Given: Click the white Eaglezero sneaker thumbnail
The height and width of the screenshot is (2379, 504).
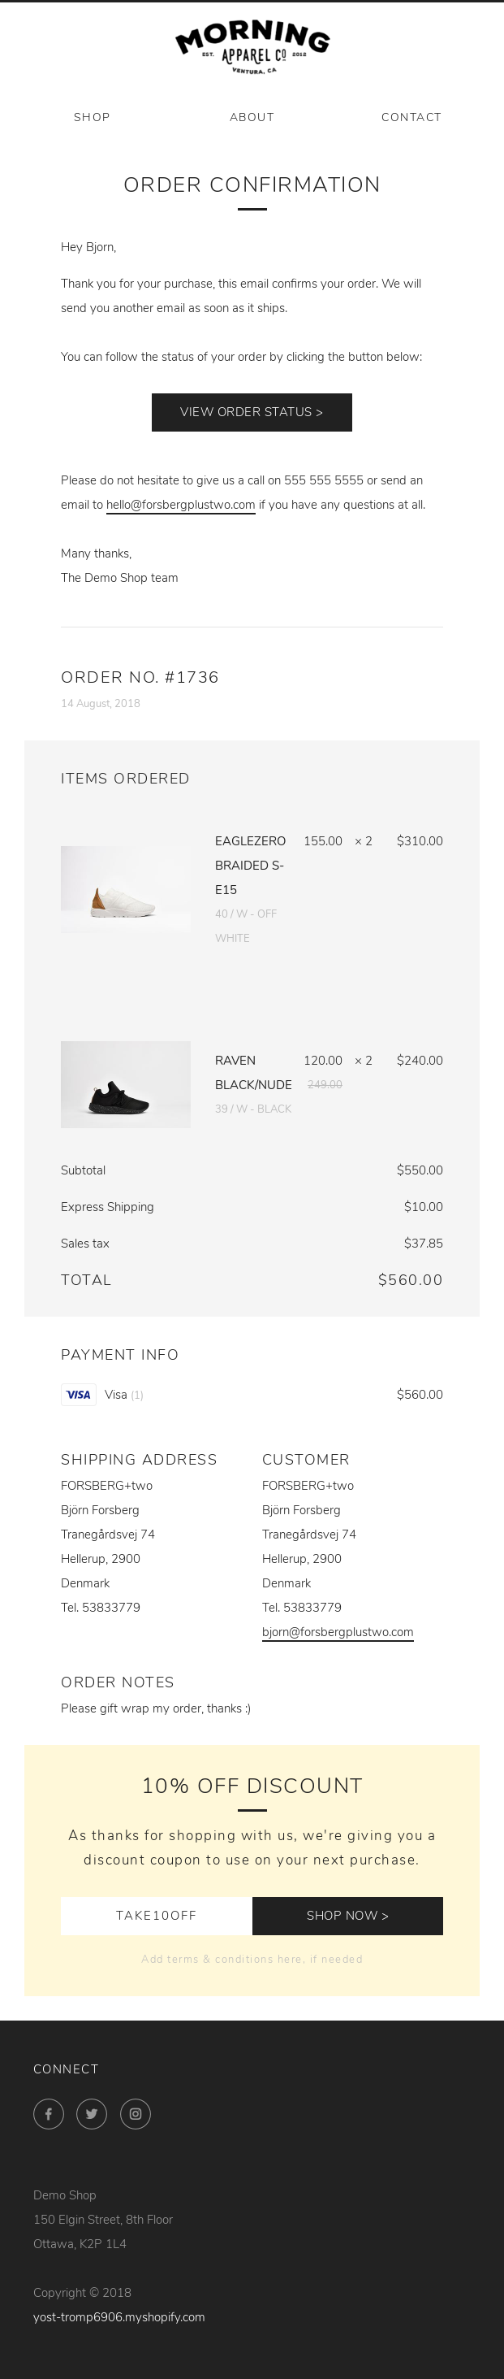Looking at the screenshot, I should [125, 889].
